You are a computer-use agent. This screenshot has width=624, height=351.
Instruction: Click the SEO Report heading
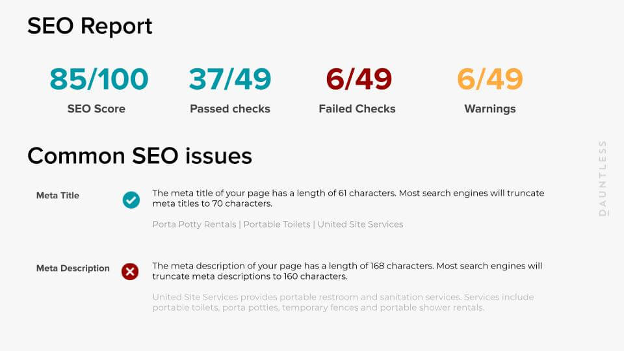(90, 26)
